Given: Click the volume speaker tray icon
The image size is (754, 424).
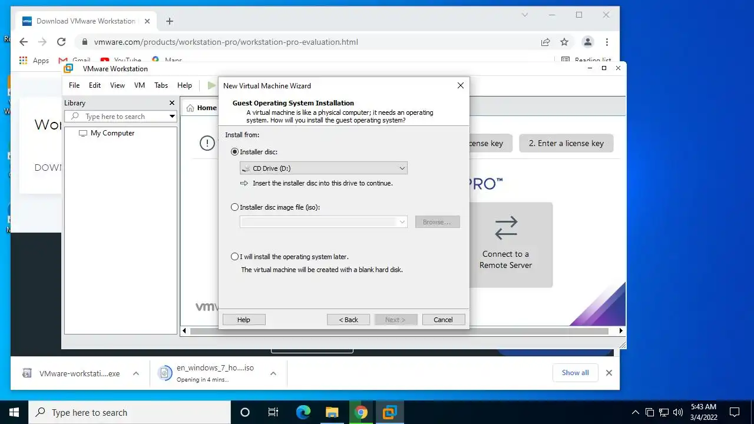Looking at the screenshot, I should click(x=677, y=412).
